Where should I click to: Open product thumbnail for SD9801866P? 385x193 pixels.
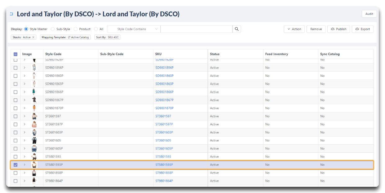pos(34,92)
